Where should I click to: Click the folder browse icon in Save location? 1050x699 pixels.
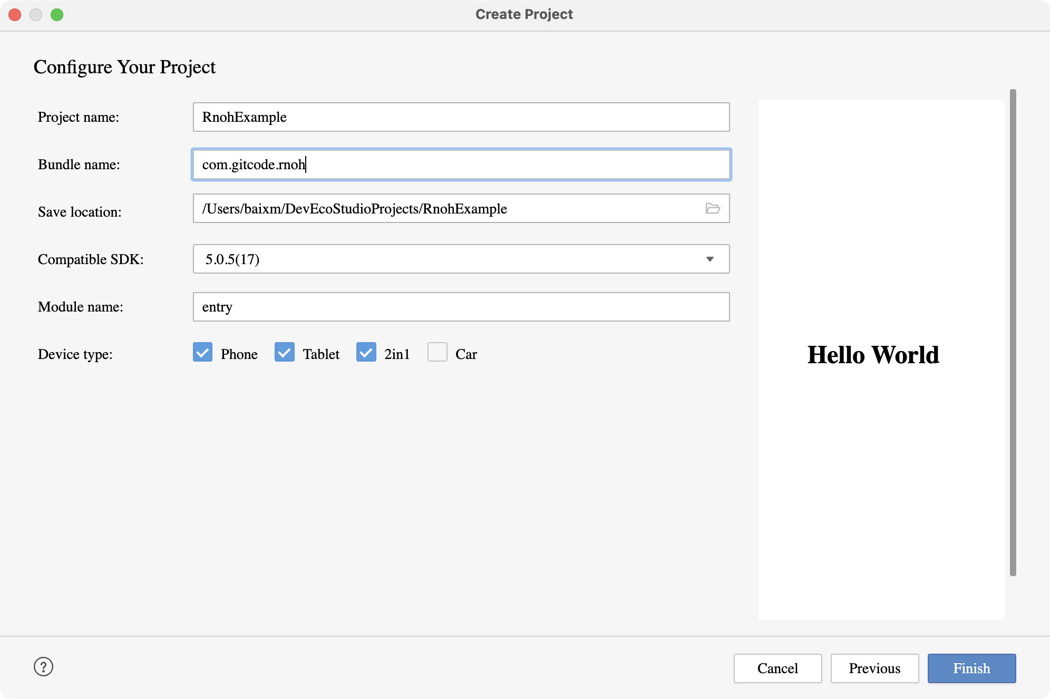pos(713,209)
